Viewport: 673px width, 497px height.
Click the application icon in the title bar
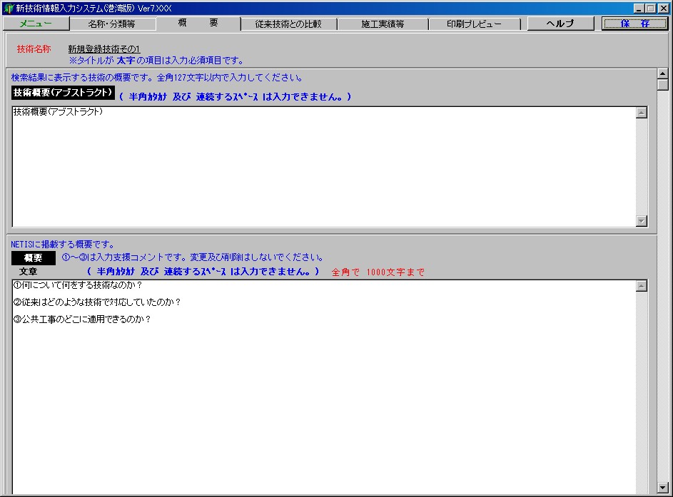[8, 8]
